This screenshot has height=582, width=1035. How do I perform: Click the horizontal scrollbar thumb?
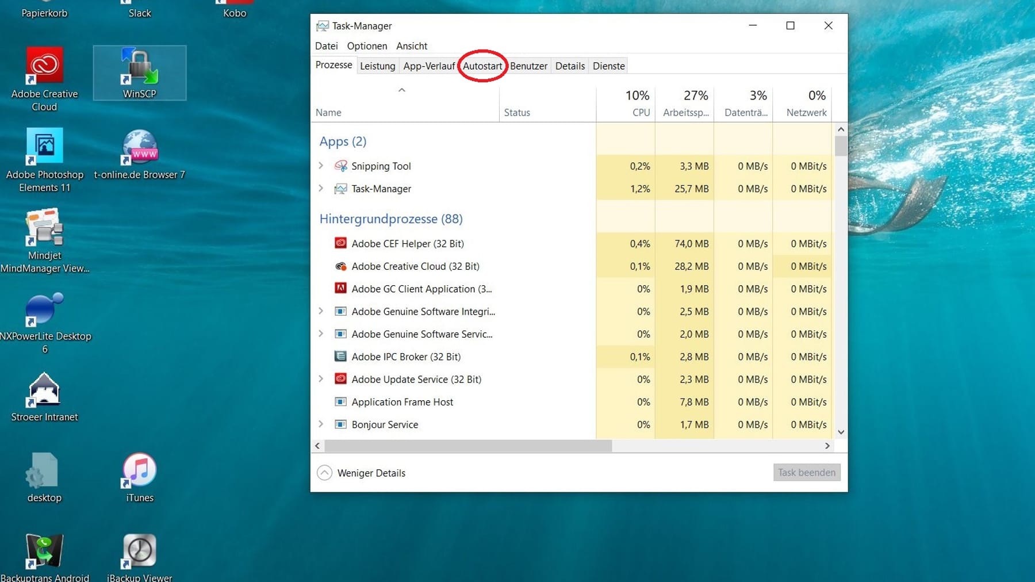point(468,446)
